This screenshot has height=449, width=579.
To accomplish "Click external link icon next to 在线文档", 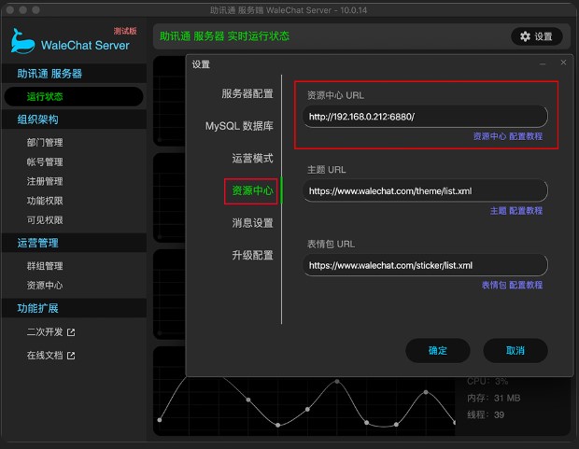I will (71, 356).
